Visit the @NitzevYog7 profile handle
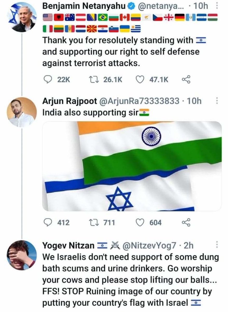228x312 pixels. [x=149, y=245]
